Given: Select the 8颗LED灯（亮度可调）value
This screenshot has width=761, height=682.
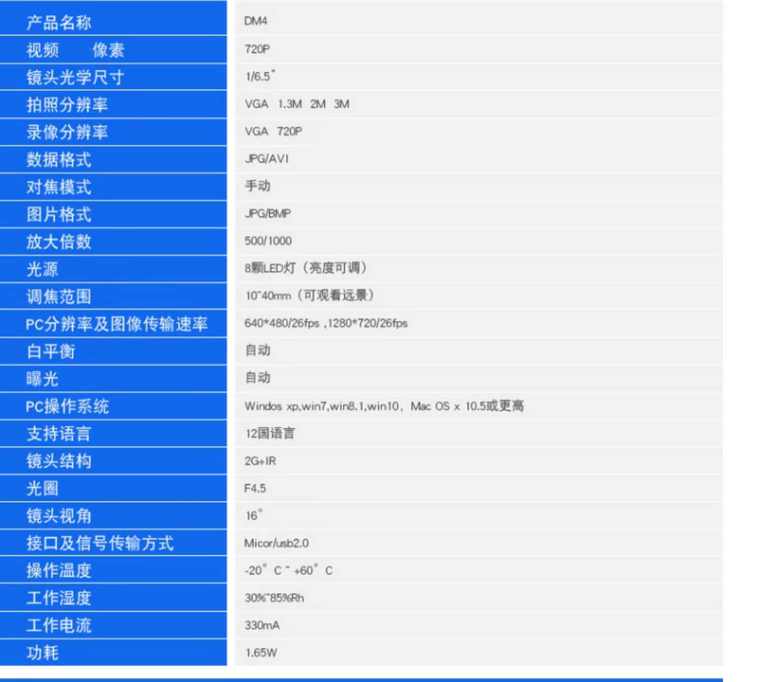Looking at the screenshot, I should [x=306, y=268].
